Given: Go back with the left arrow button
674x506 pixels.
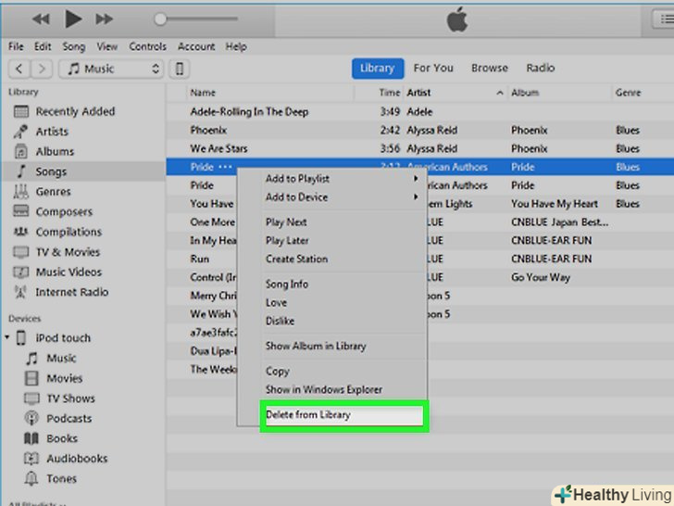Looking at the screenshot, I should (19, 69).
